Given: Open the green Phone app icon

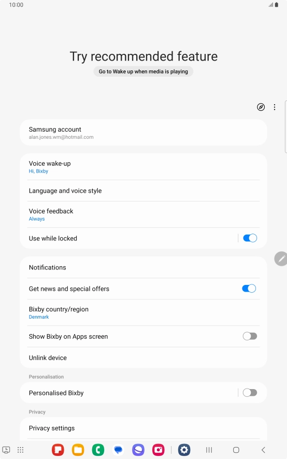Looking at the screenshot, I should coord(98,450).
